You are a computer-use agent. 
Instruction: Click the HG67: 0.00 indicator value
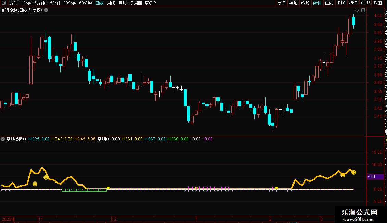[x=155, y=139]
